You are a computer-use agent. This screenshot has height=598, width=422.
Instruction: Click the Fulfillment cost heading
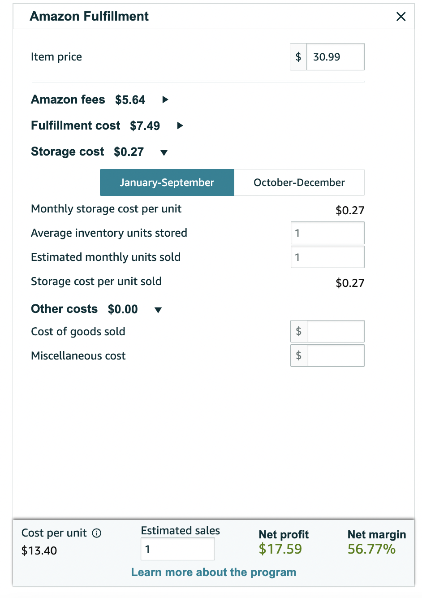tap(76, 126)
